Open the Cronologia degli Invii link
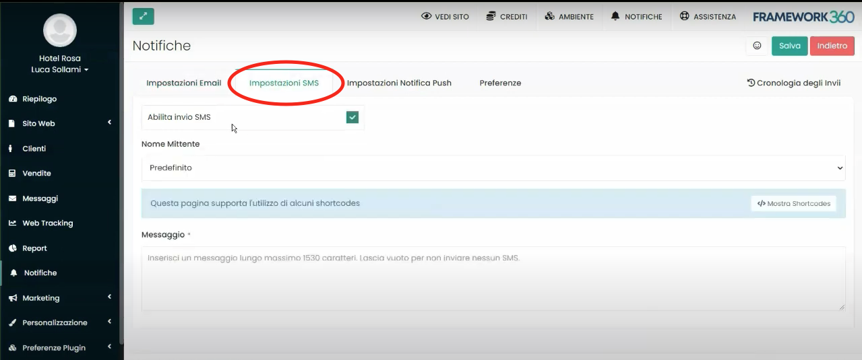 click(x=794, y=83)
